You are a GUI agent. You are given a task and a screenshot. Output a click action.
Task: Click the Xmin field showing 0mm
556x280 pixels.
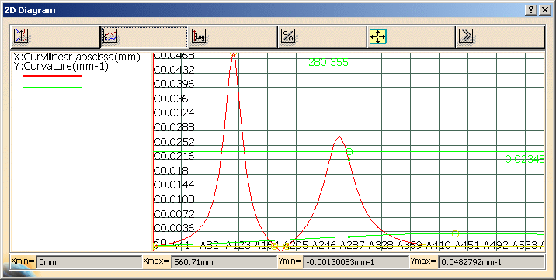coord(89,263)
